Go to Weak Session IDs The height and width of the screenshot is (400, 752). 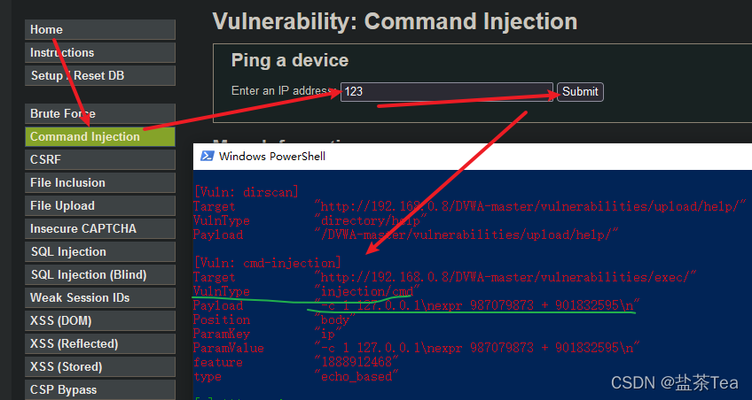[100, 297]
